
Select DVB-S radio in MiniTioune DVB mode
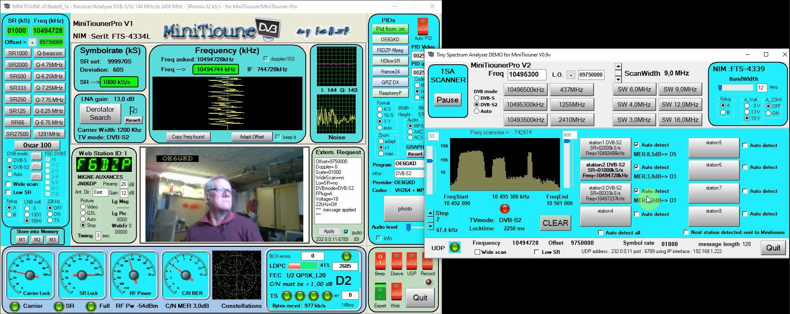pyautogui.click(x=10, y=160)
